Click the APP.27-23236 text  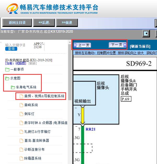[x=39, y=46]
